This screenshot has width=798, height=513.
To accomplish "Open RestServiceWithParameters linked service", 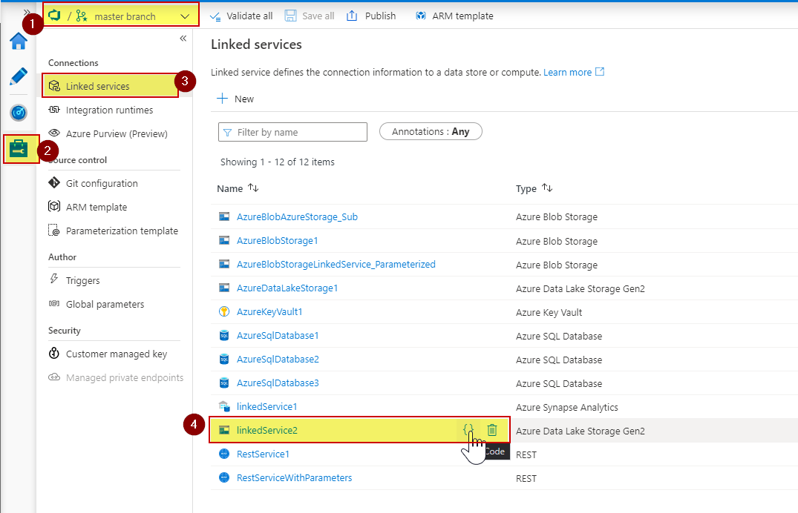I will 294,478.
